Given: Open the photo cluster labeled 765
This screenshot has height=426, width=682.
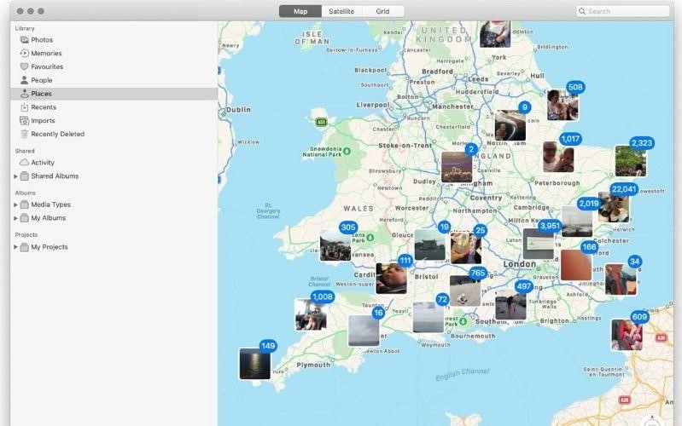Looking at the screenshot, I should point(465,291).
